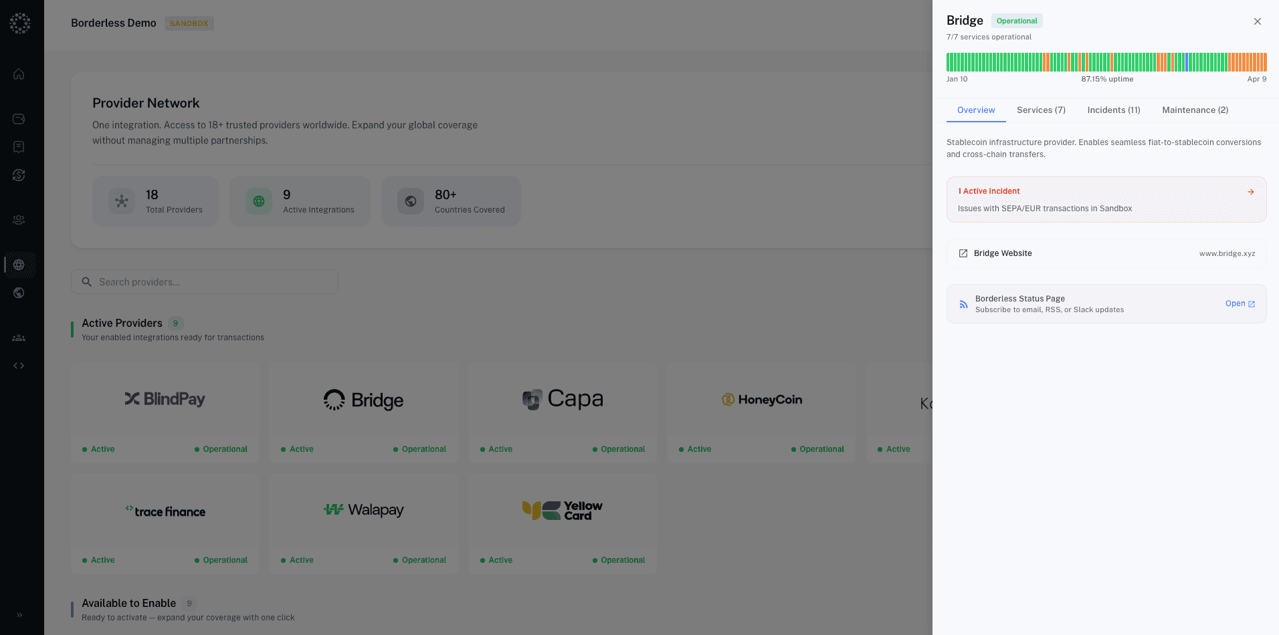1279x635 pixels.
Task: Click the Active Providers count badge 9
Action: [176, 324]
